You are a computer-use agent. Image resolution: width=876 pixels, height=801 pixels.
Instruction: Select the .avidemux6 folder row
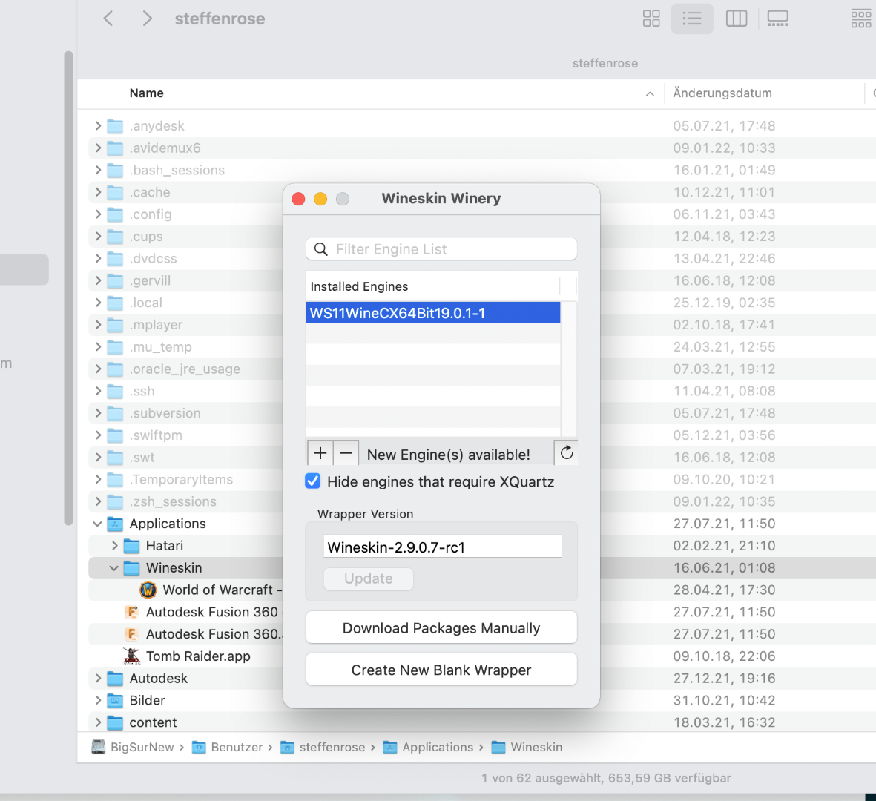(x=481, y=148)
